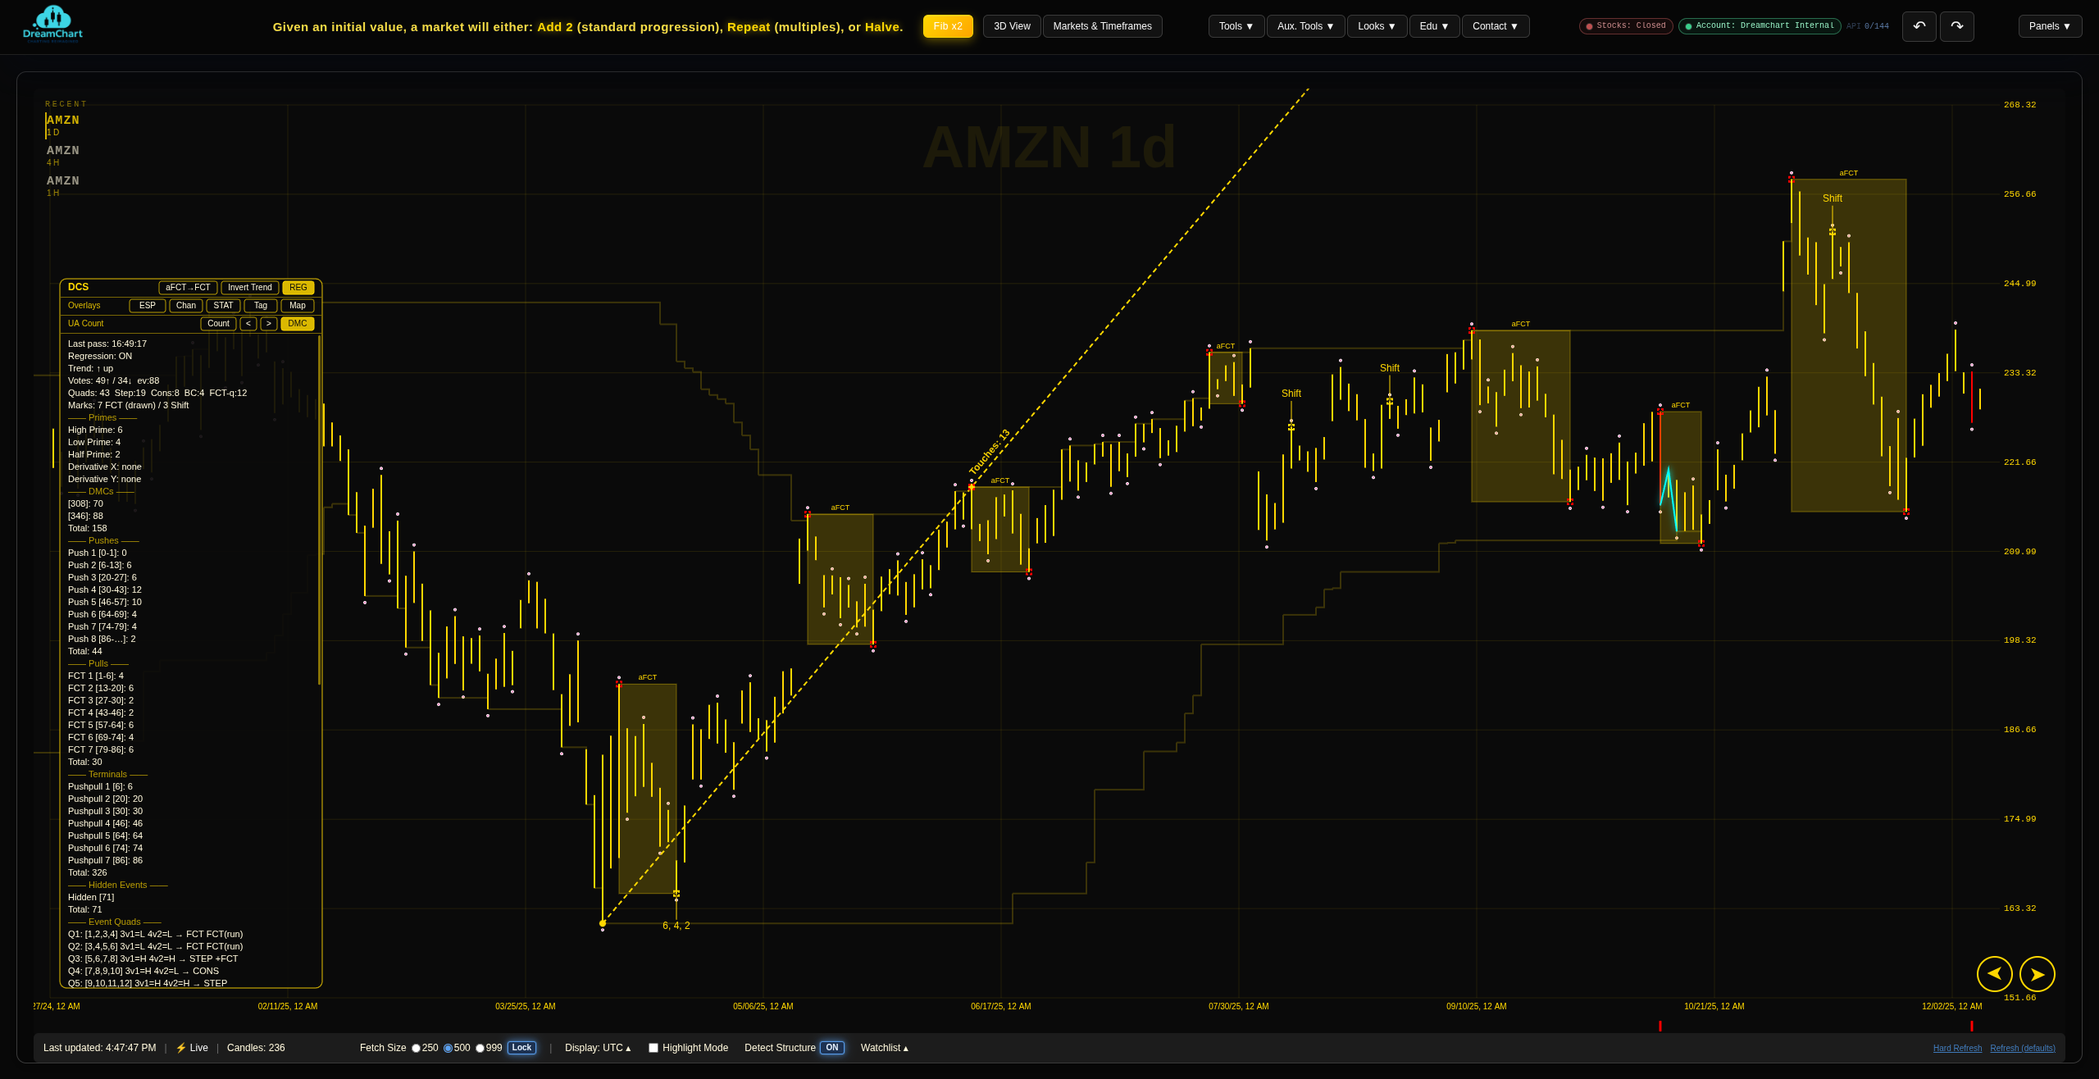
Task: Click 'Hidden [71]' row in DCS panel
Action: 91,897
